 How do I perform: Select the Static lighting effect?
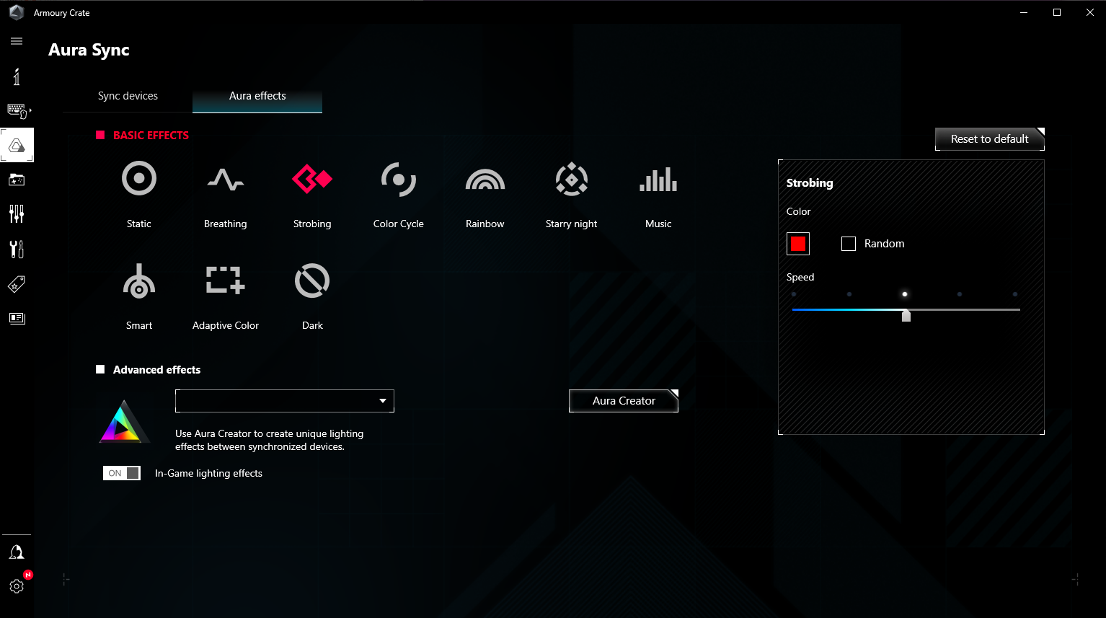click(x=138, y=195)
